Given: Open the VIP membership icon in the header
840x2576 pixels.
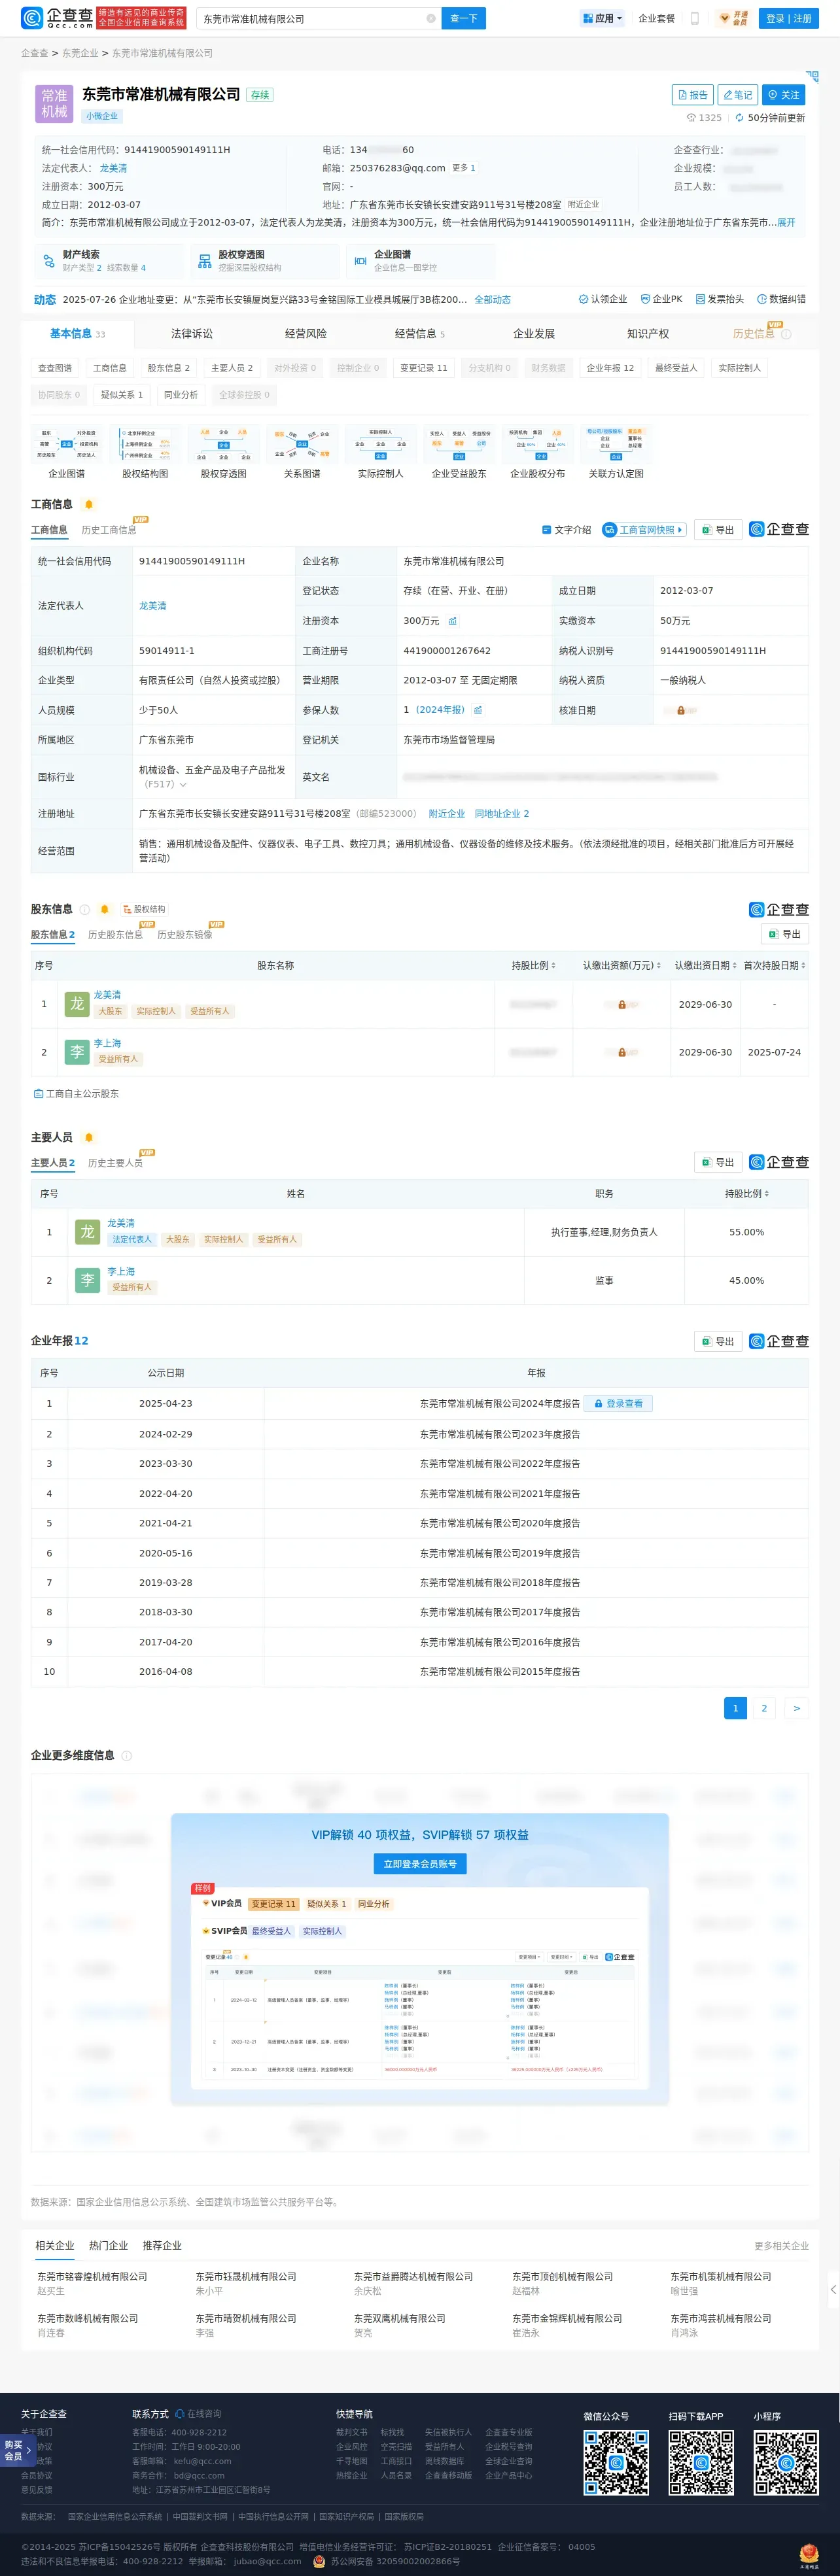Looking at the screenshot, I should [733, 18].
